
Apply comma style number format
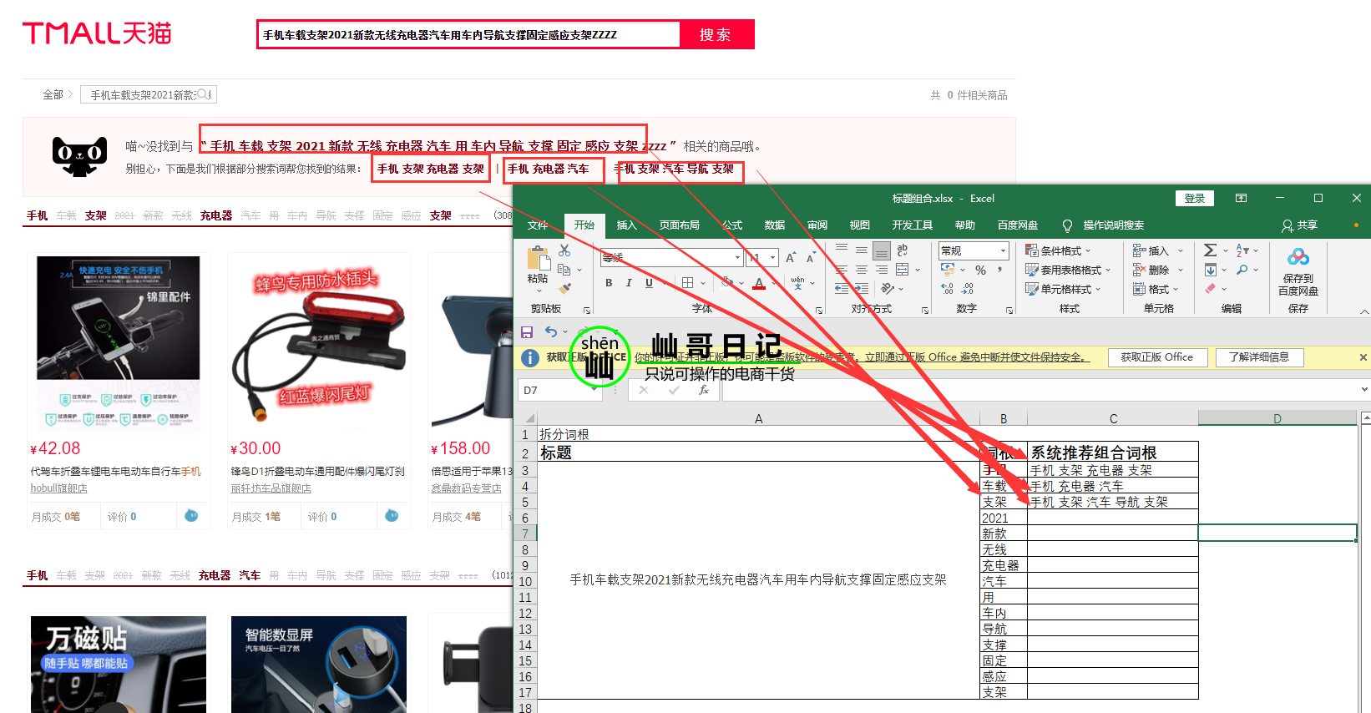click(999, 270)
